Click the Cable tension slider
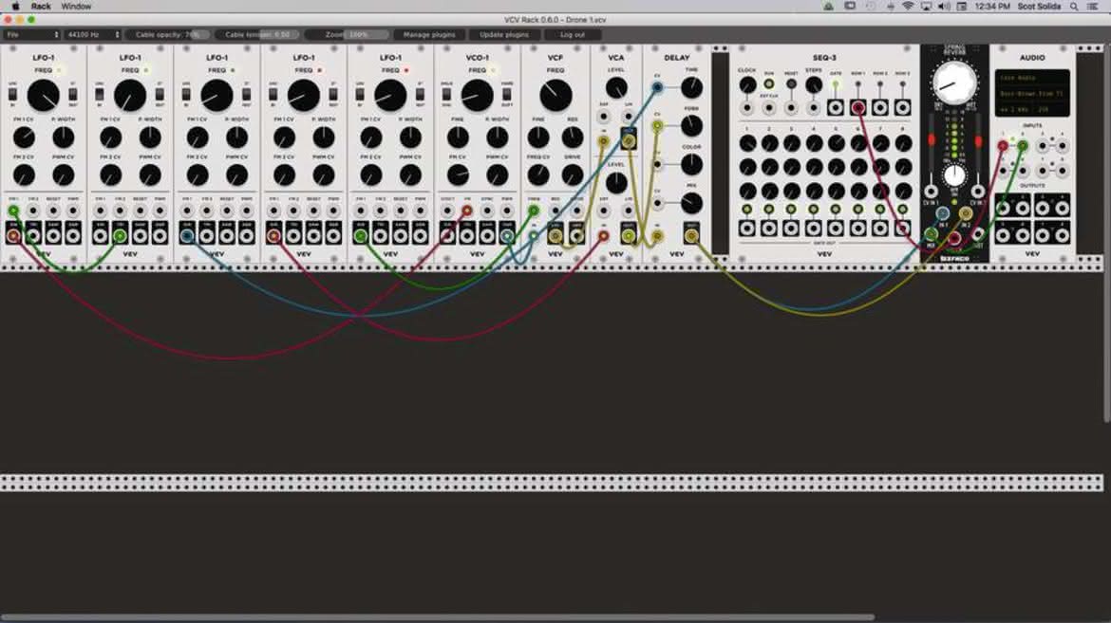Screen dimensions: 1111x623 [x=257, y=34]
